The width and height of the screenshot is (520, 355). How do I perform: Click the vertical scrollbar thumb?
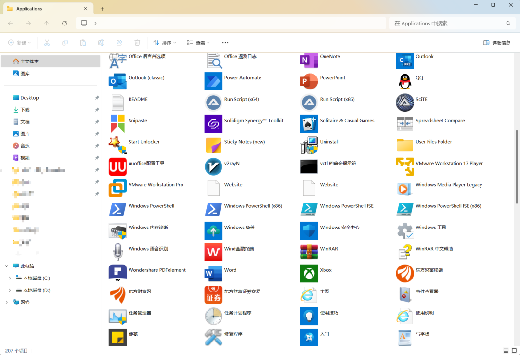(x=517, y=167)
